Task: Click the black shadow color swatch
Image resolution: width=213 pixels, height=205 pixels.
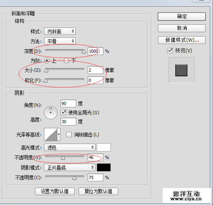Action: point(104,167)
